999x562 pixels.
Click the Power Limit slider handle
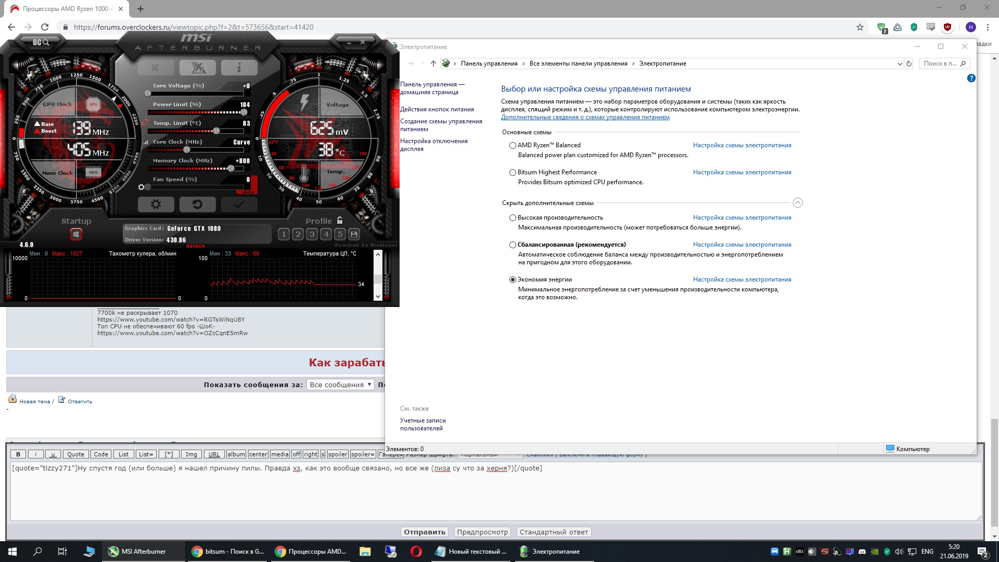click(244, 112)
